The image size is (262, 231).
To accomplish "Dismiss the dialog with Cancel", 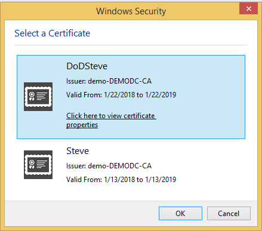I will 229,213.
